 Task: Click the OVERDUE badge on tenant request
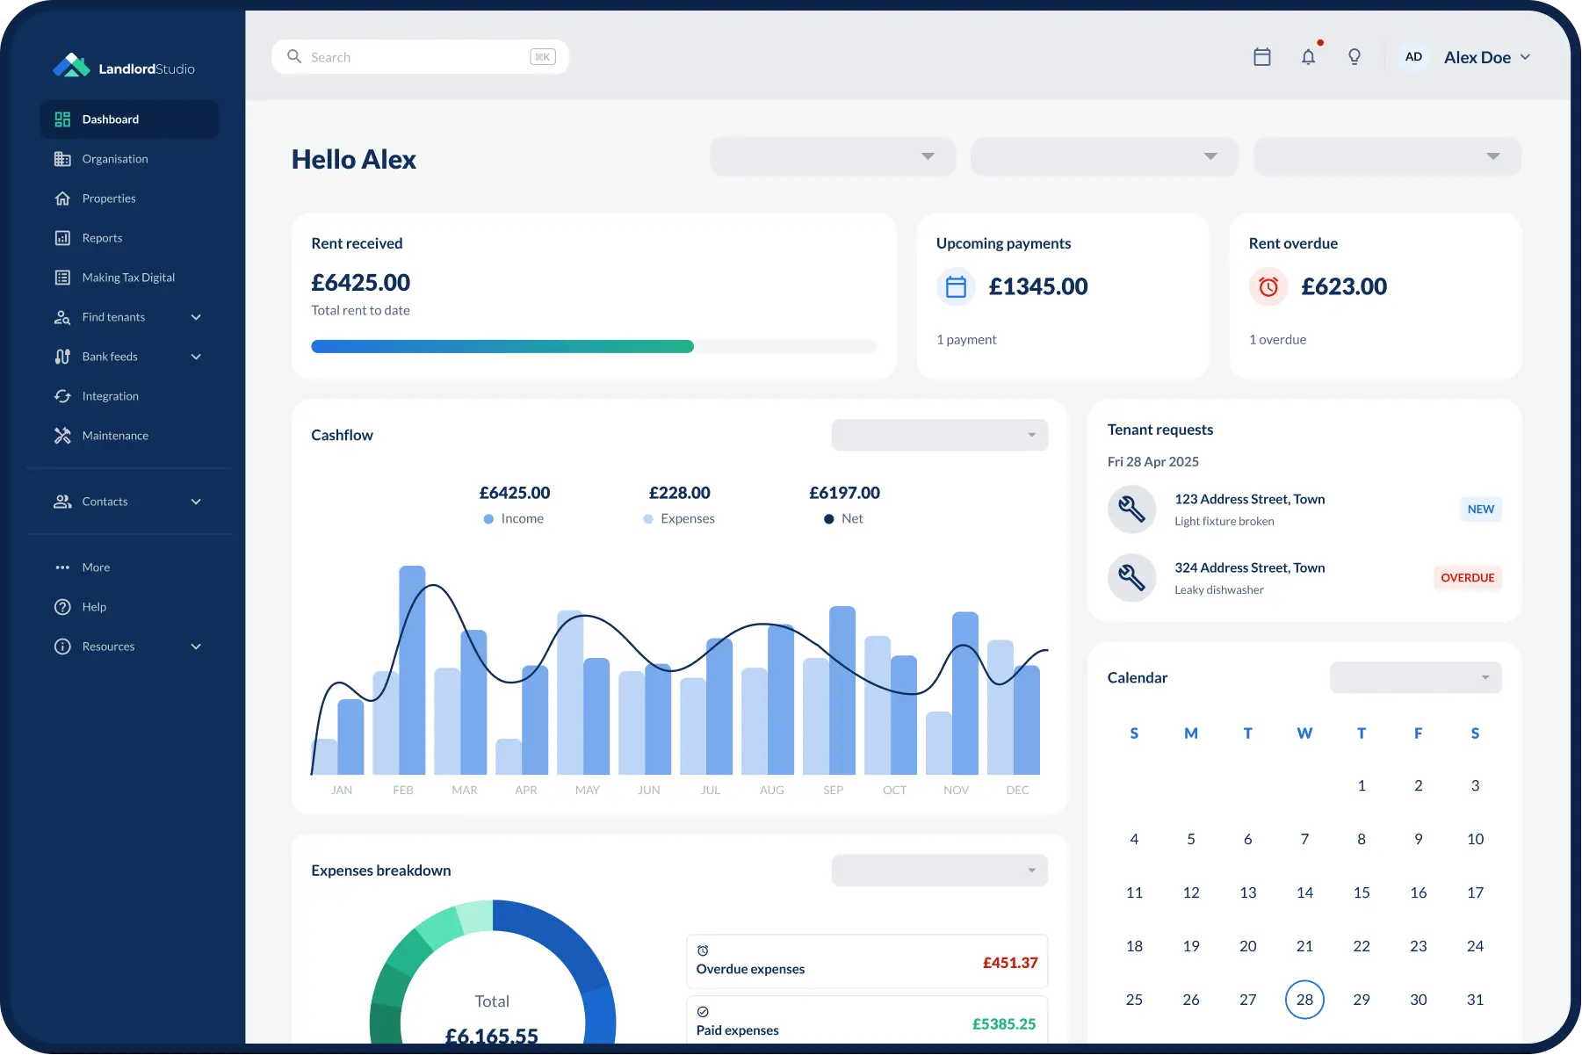(1468, 578)
